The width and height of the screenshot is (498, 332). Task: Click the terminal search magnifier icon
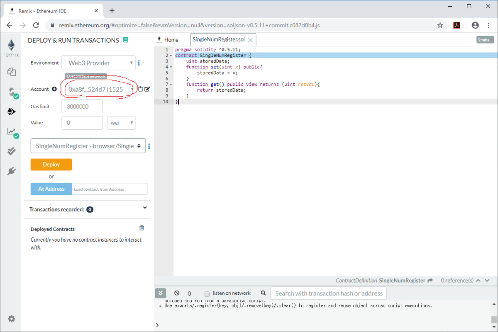pyautogui.click(x=264, y=293)
